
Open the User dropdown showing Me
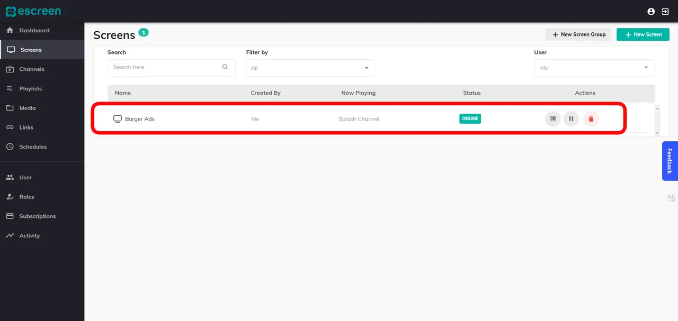coord(594,68)
